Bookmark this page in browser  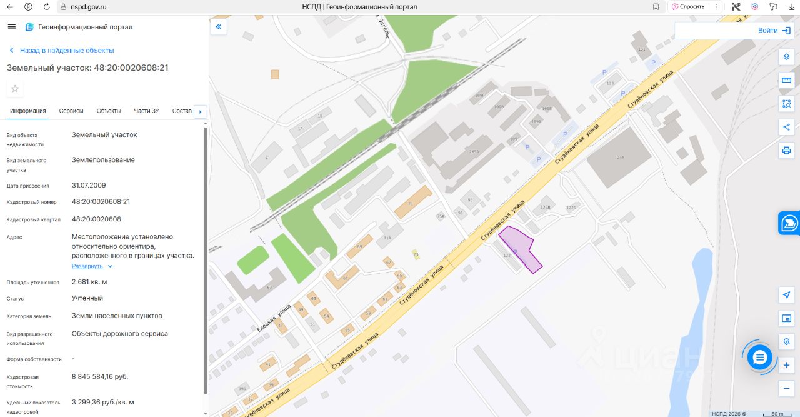tap(656, 7)
